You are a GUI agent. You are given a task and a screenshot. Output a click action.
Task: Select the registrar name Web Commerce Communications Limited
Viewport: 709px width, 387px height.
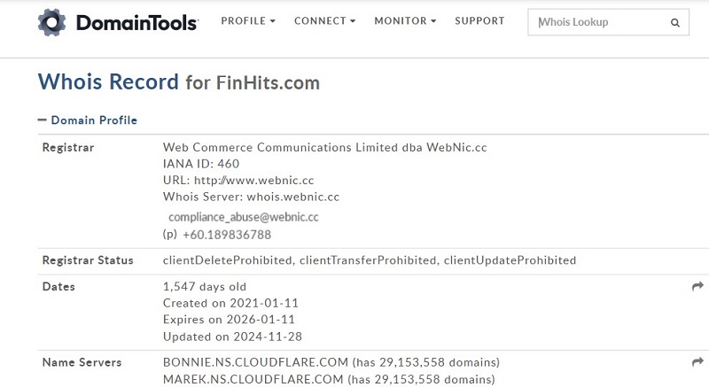point(280,147)
